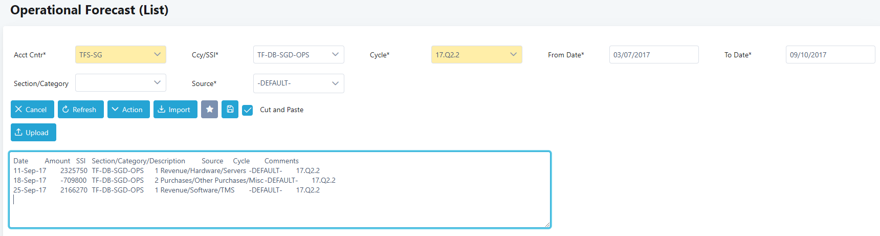Click the Refresh button with circular arrow

81,109
